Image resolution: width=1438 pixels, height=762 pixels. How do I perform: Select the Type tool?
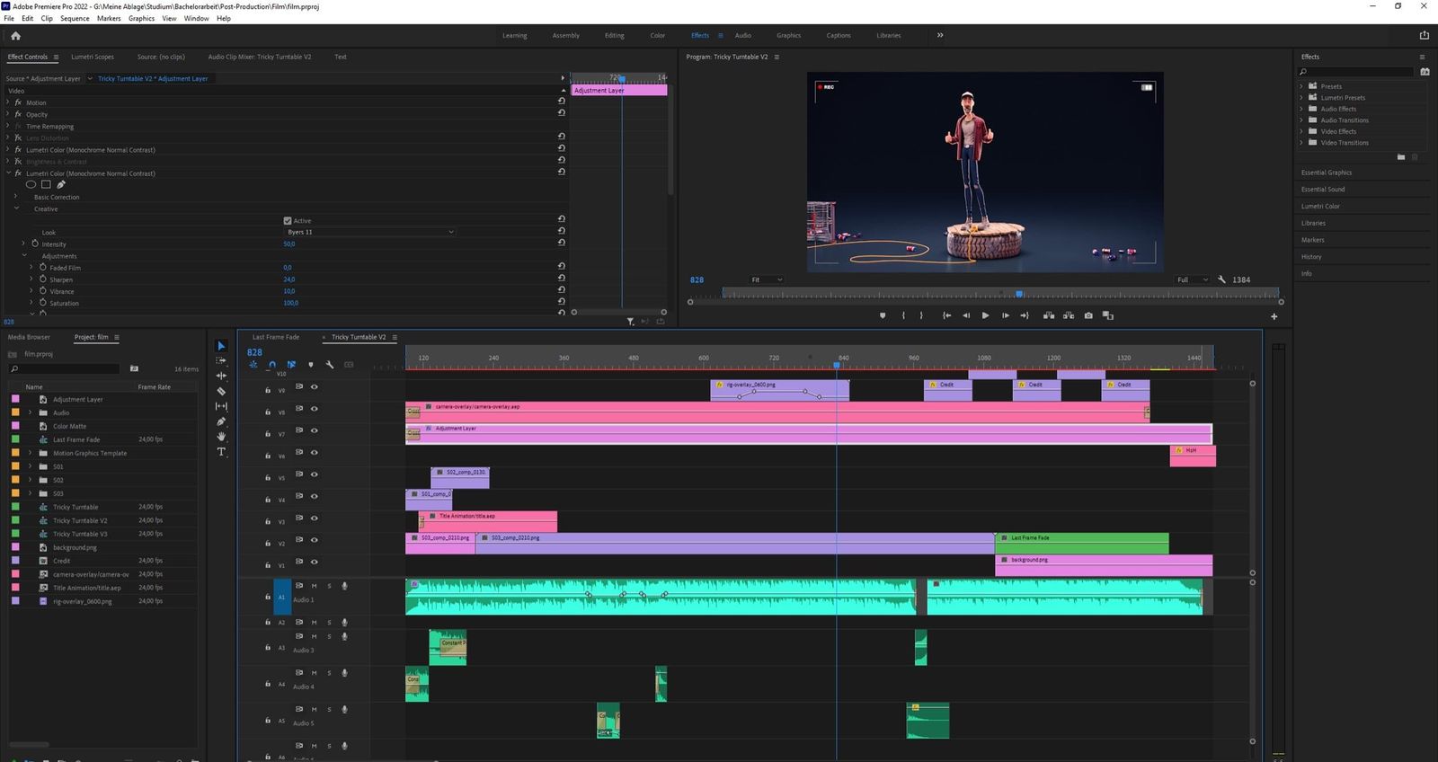(x=221, y=452)
